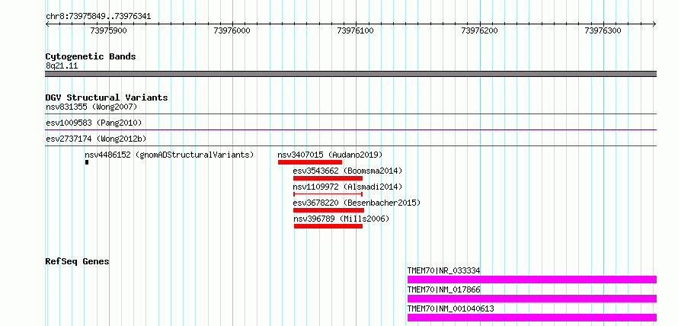Open the TMEM70|NR_033334 gene label
This screenshot has width=678, height=326.
click(443, 270)
